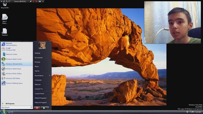Open Network from Start menu
This screenshot has height=114, width=203.
pos(38,85)
